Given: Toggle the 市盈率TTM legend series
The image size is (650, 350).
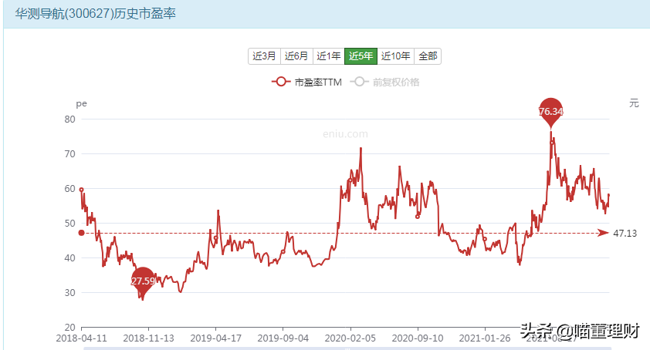Looking at the screenshot, I should click(x=306, y=82).
